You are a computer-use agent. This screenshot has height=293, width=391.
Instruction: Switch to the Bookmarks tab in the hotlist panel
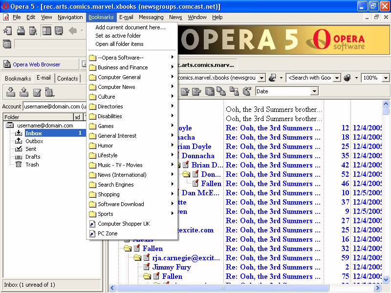[x=18, y=79]
